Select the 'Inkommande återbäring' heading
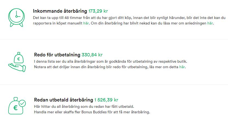 click(60, 11)
